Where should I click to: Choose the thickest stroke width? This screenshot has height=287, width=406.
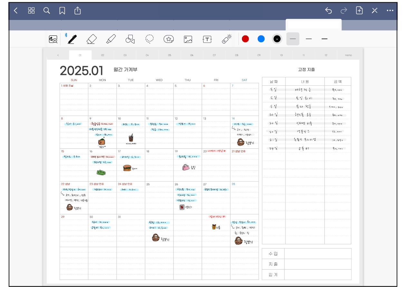[x=324, y=39]
